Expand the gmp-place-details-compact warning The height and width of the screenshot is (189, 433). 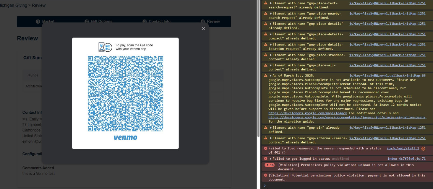[271, 34]
